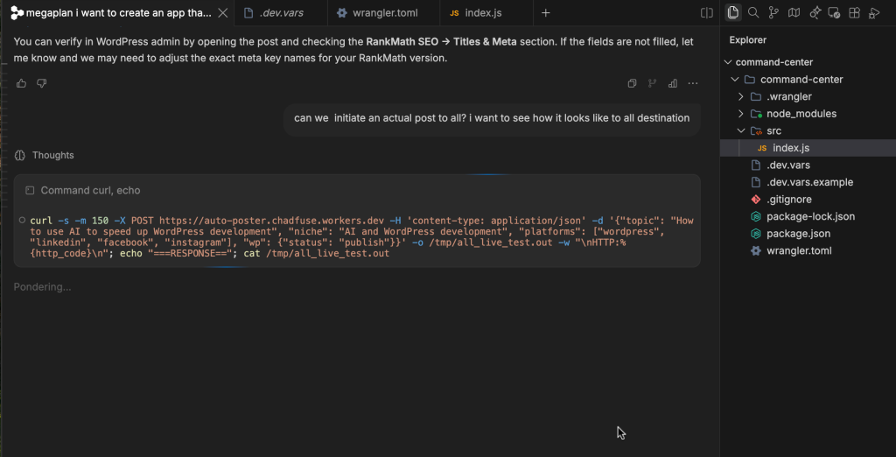Copy the response with the copy icon

click(x=632, y=83)
